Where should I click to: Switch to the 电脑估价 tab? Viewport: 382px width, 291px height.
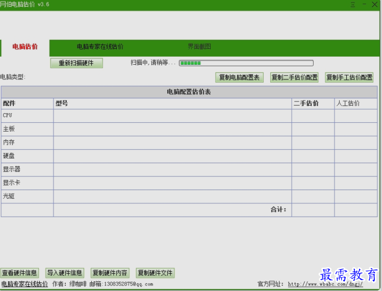(x=25, y=47)
